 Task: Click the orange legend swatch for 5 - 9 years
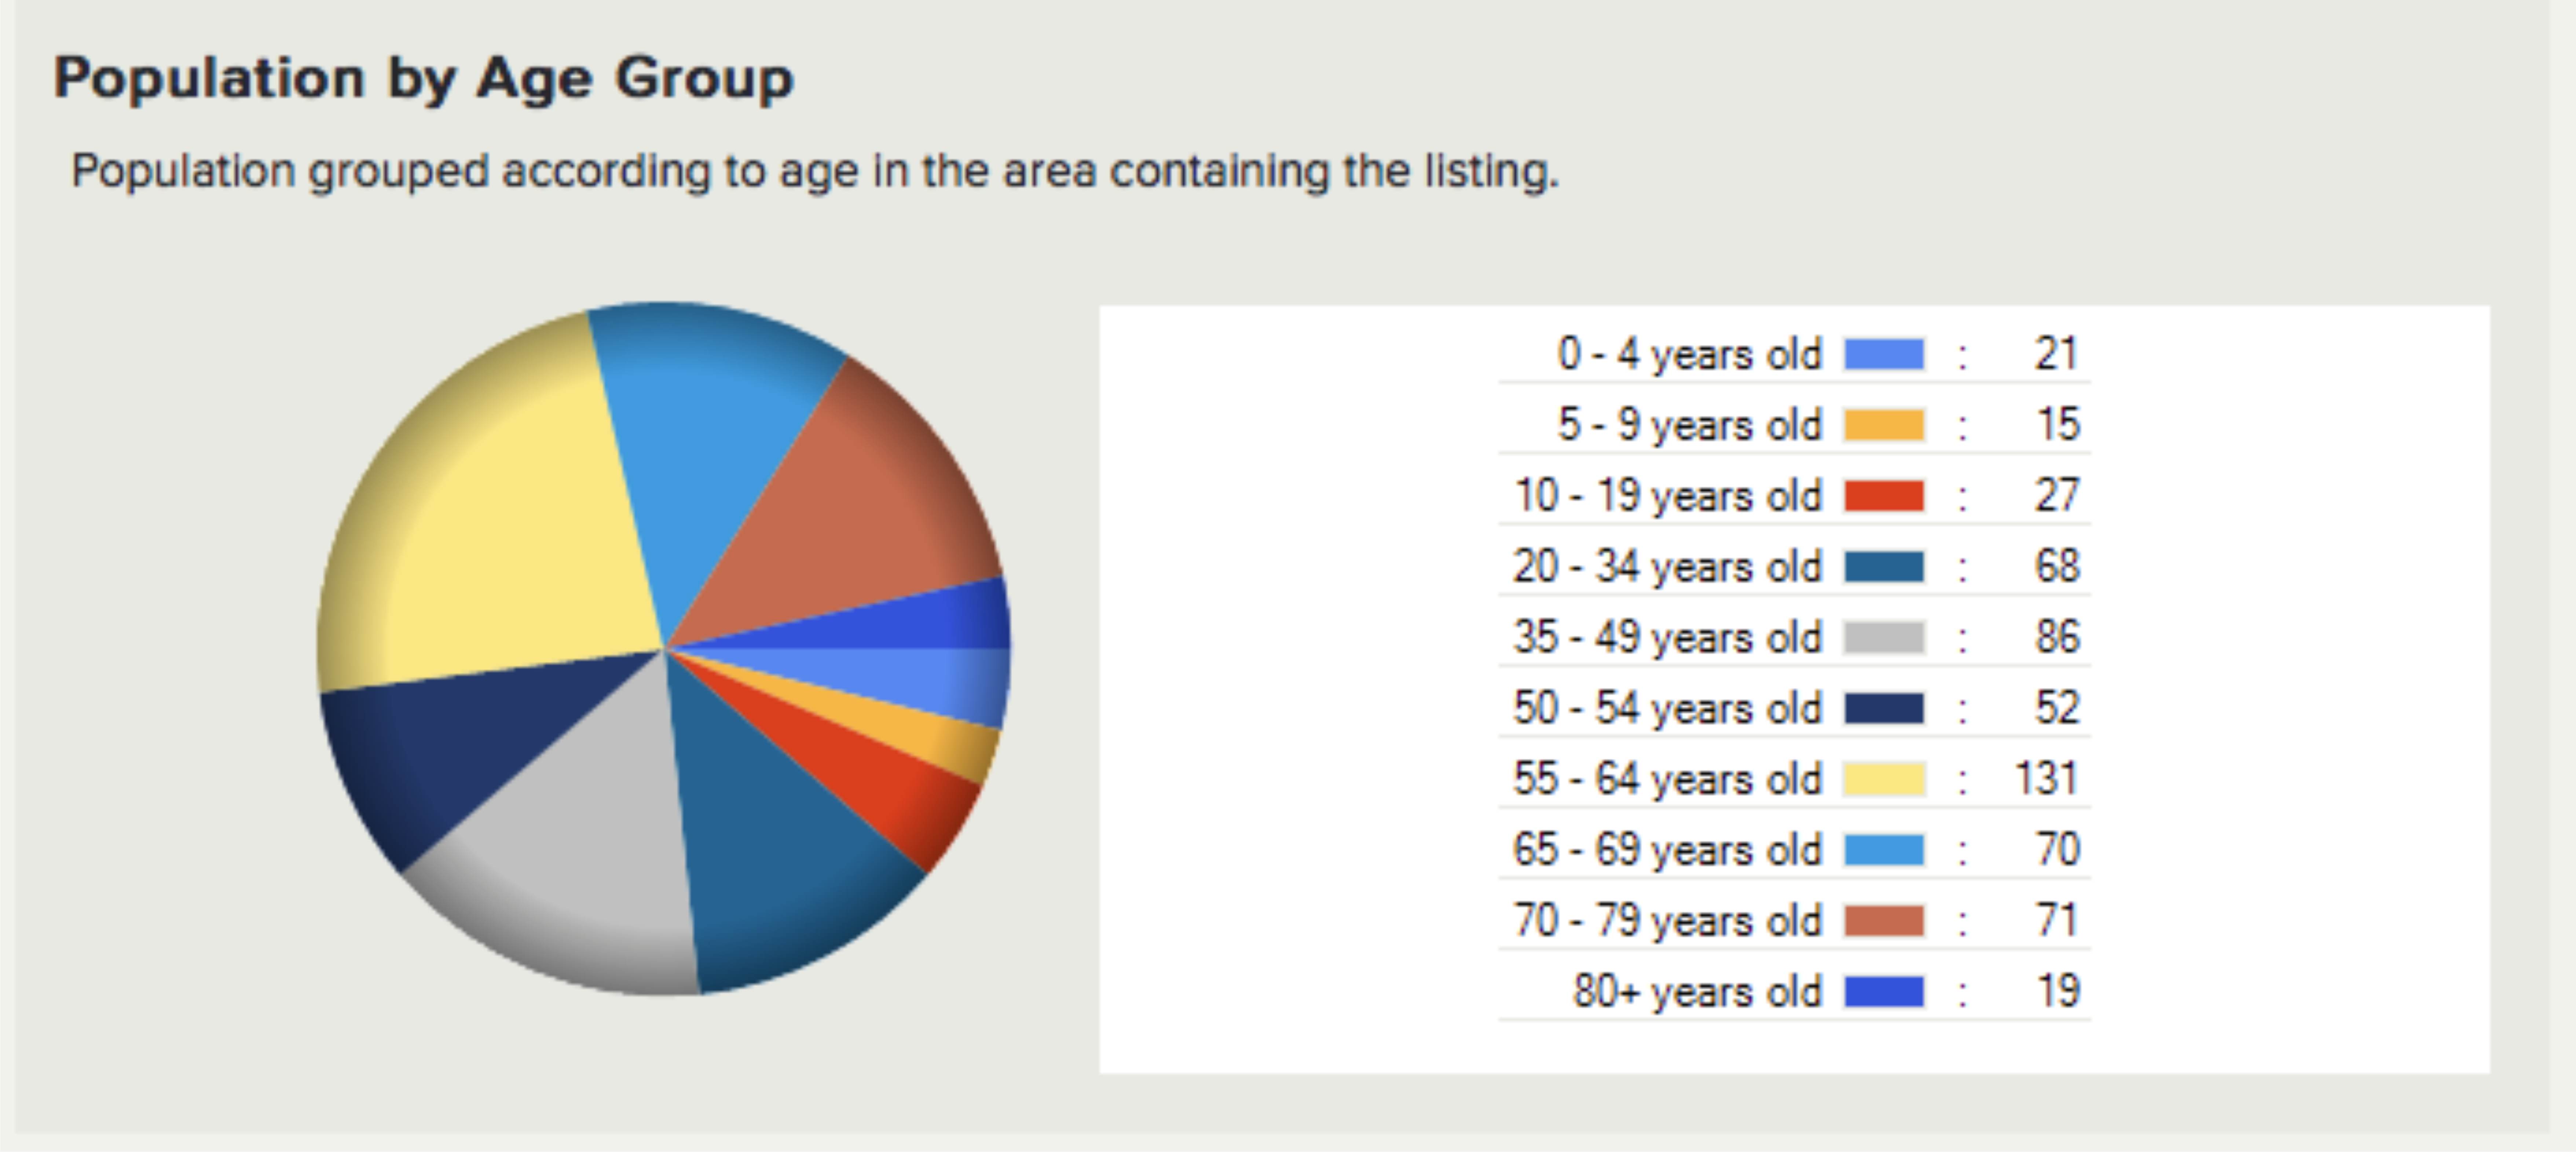click(x=1884, y=425)
